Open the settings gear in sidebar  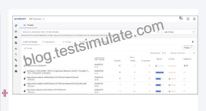[x=16, y=66]
